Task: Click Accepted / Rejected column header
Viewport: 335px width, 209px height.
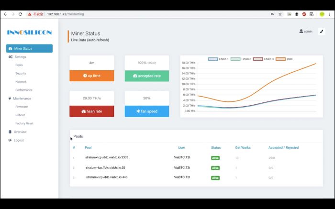Action: 283,147
